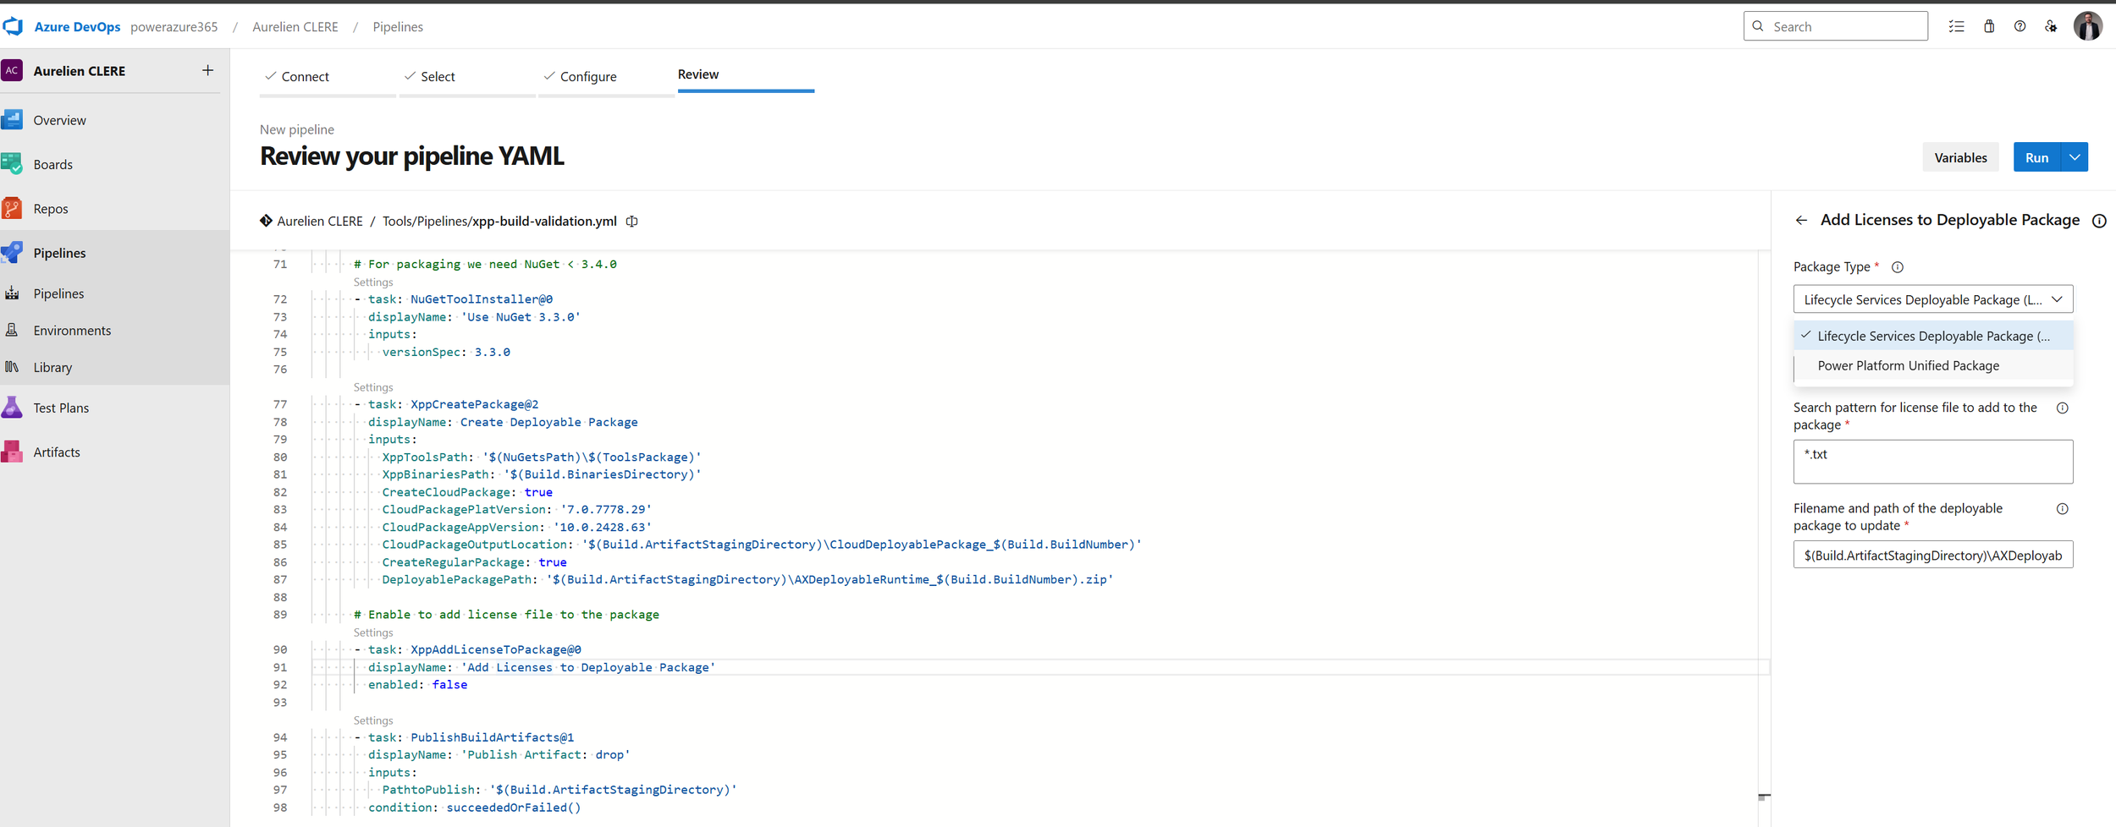2116x827 pixels.
Task: Click Package Type info icon
Action: (1898, 267)
